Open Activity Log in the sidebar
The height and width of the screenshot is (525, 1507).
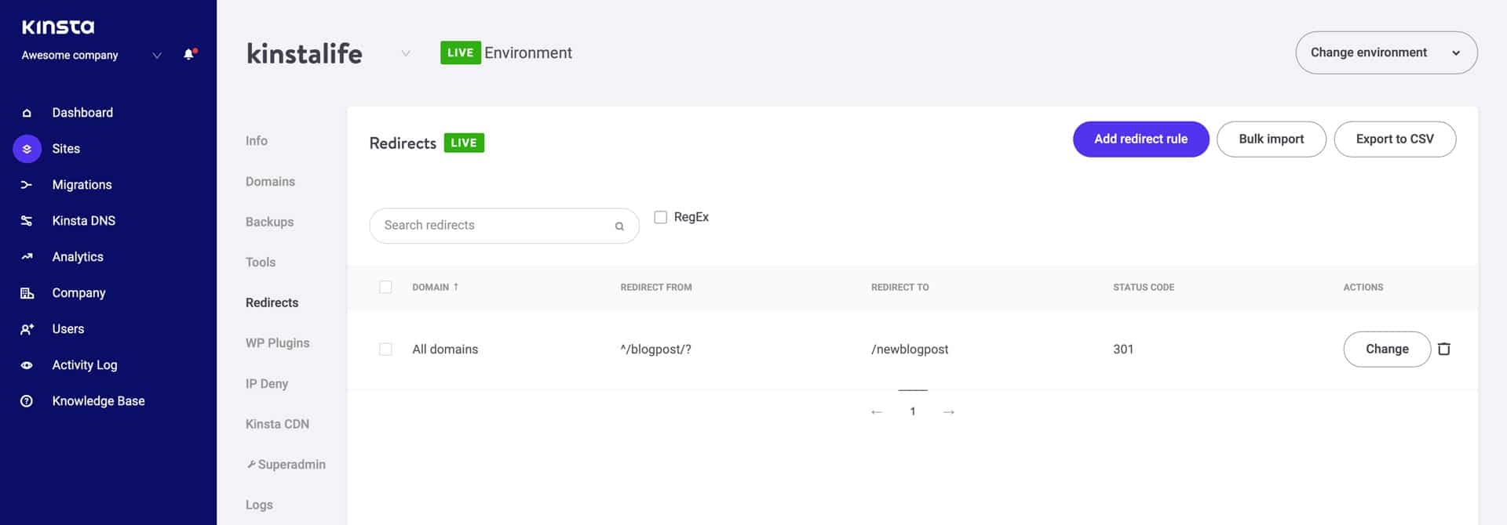(x=85, y=365)
